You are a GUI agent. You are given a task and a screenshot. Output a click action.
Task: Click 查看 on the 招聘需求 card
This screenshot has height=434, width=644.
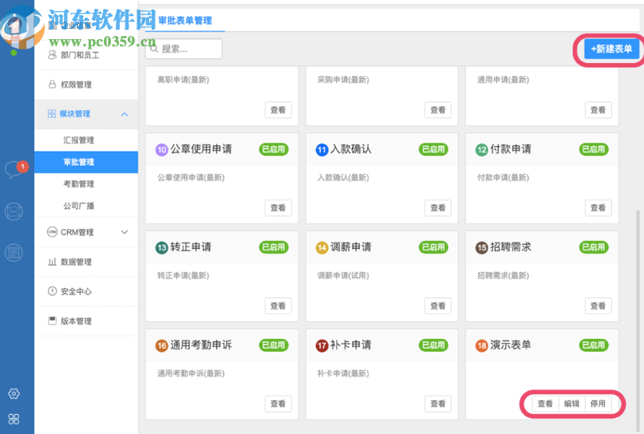(x=598, y=306)
